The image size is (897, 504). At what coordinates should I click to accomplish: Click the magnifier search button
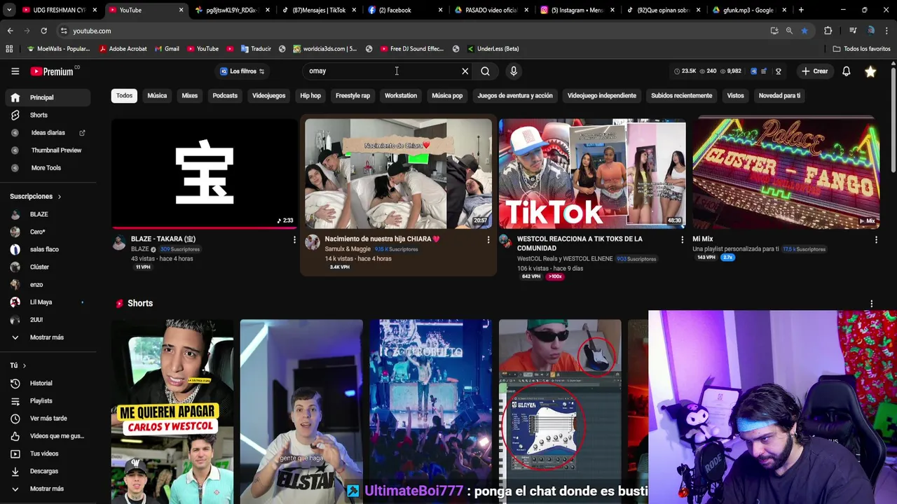click(x=485, y=71)
